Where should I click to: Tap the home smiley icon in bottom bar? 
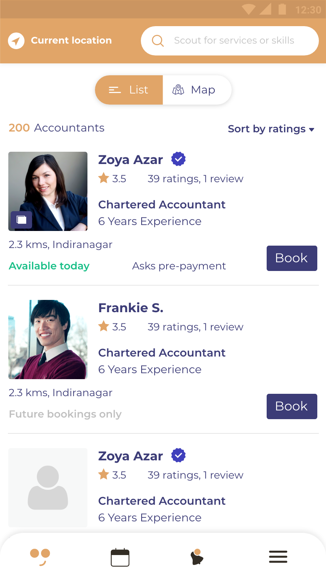tap(40, 557)
